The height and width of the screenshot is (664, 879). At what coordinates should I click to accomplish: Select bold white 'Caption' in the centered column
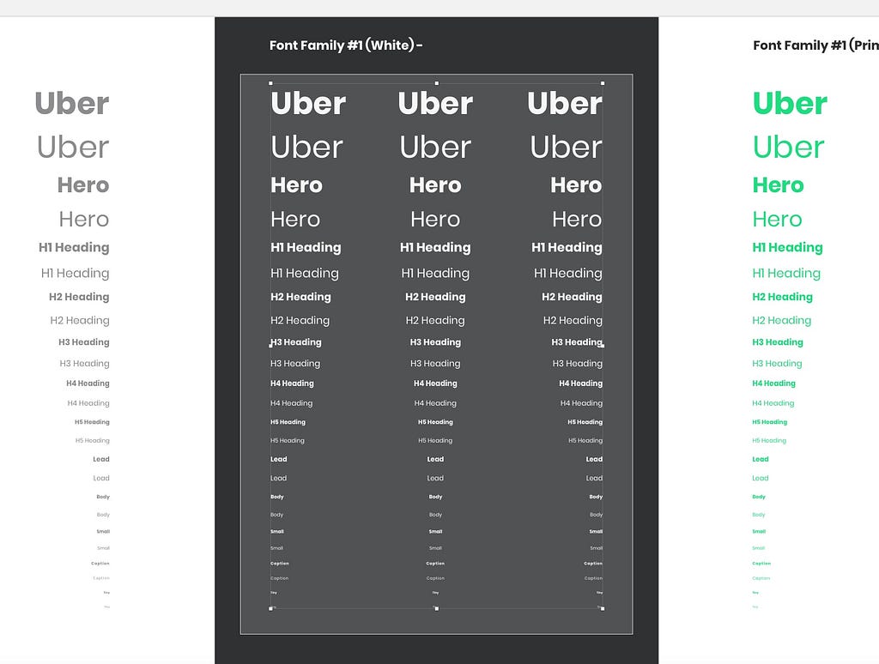[x=435, y=563]
